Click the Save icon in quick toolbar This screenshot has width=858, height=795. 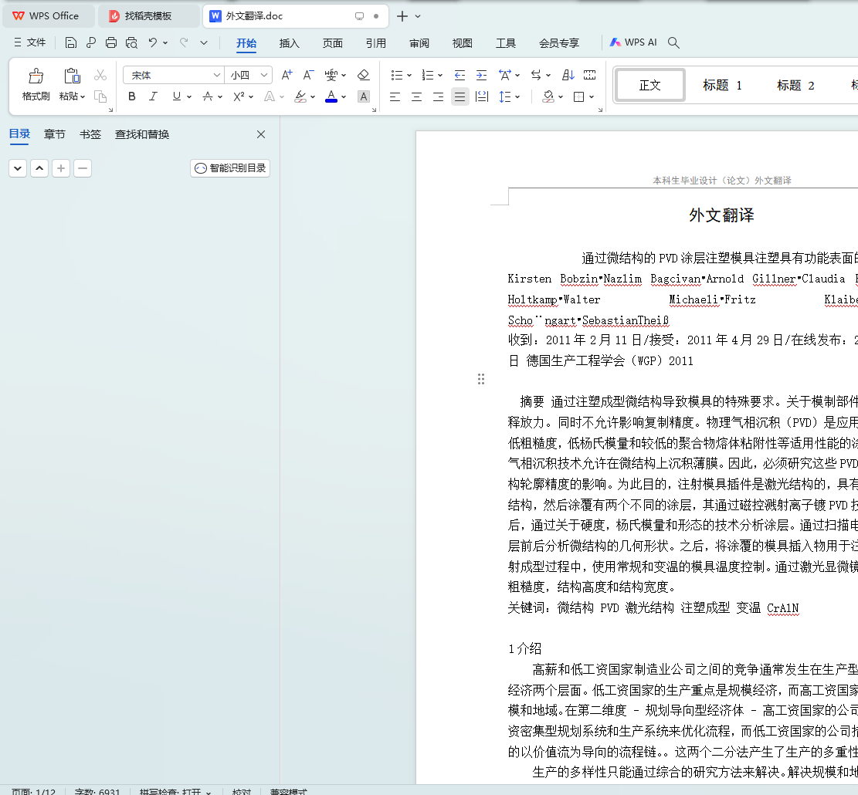70,42
